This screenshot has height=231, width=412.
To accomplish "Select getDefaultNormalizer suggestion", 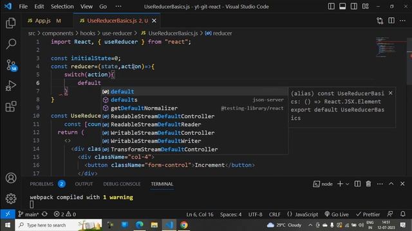I will [194, 108].
